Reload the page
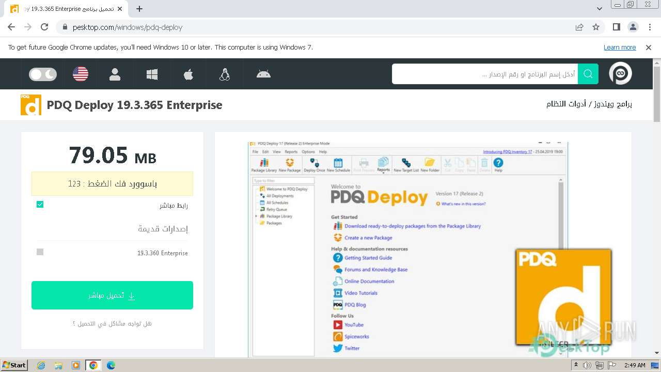 click(44, 27)
